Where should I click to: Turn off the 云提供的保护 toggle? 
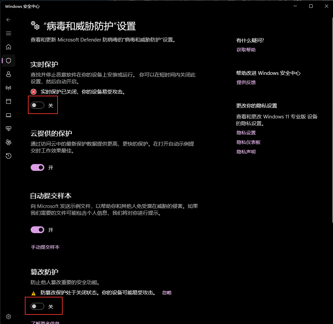[37, 167]
